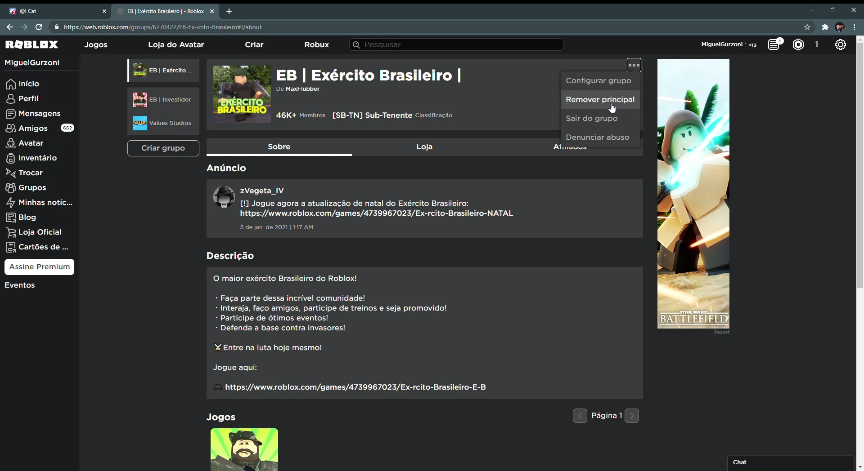Open the Star Wars Battlefield ad
Viewport: 864px width, 471px height.
pos(693,194)
